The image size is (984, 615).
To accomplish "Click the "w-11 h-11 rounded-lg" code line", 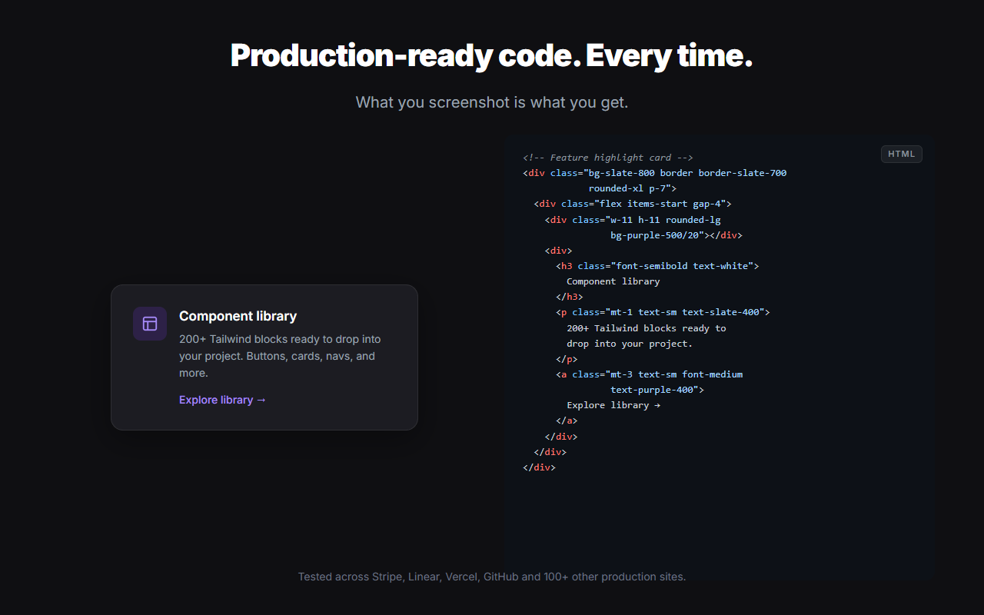I will click(633, 220).
